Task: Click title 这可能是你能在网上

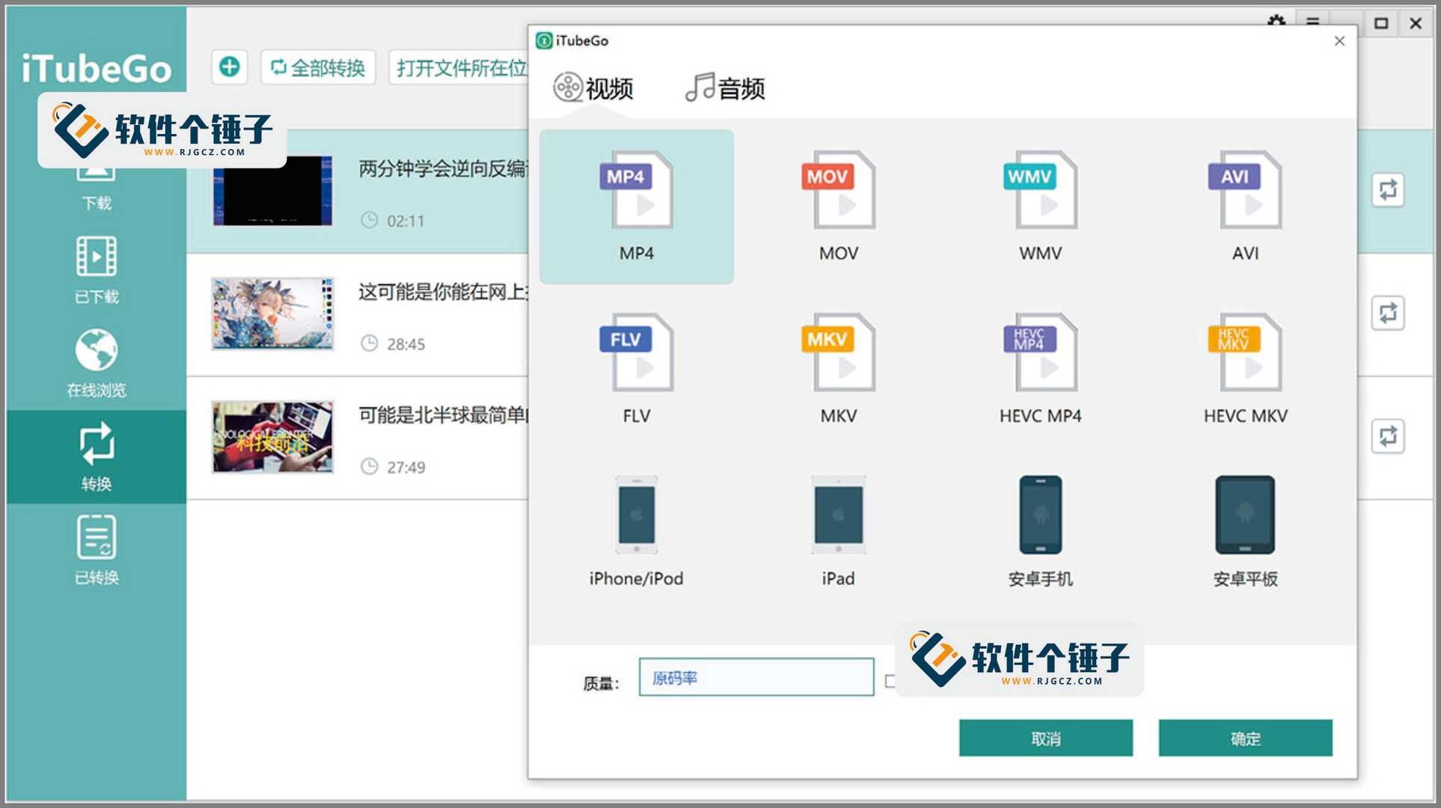Action: pyautogui.click(x=443, y=292)
